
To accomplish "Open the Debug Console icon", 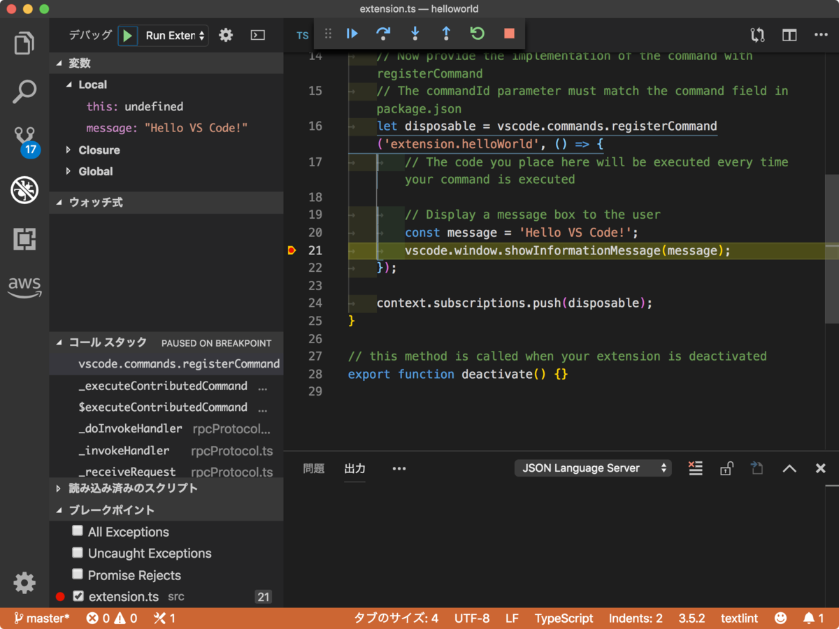I will coord(258,35).
